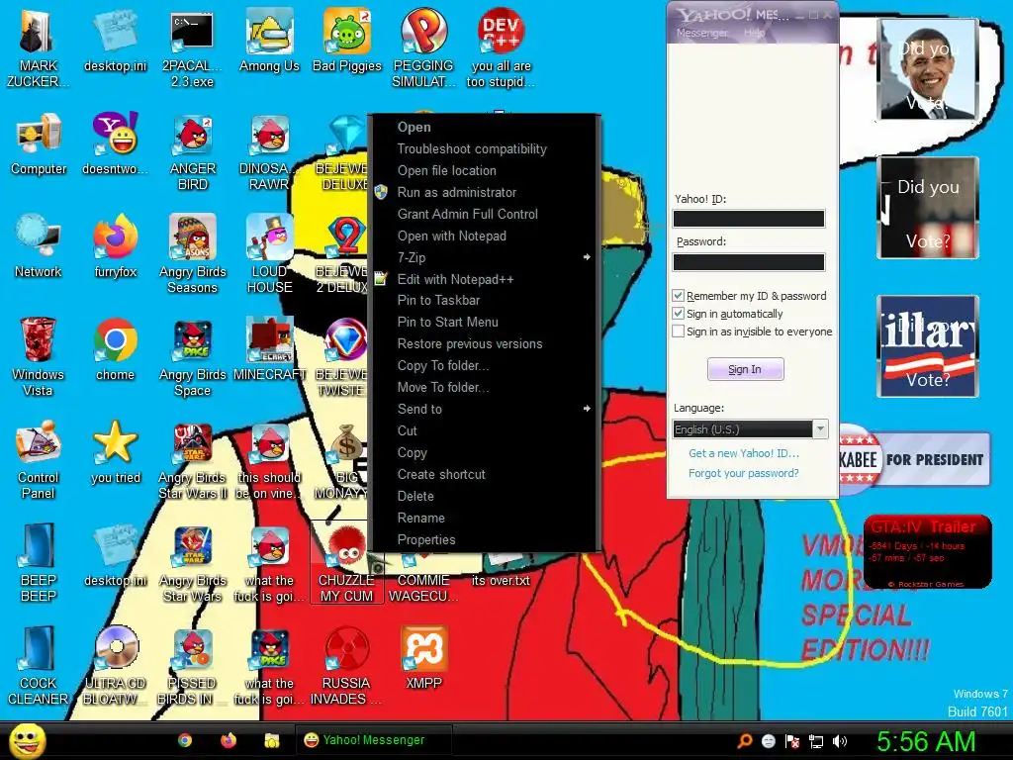Open Chrome from the taskbar

185,740
